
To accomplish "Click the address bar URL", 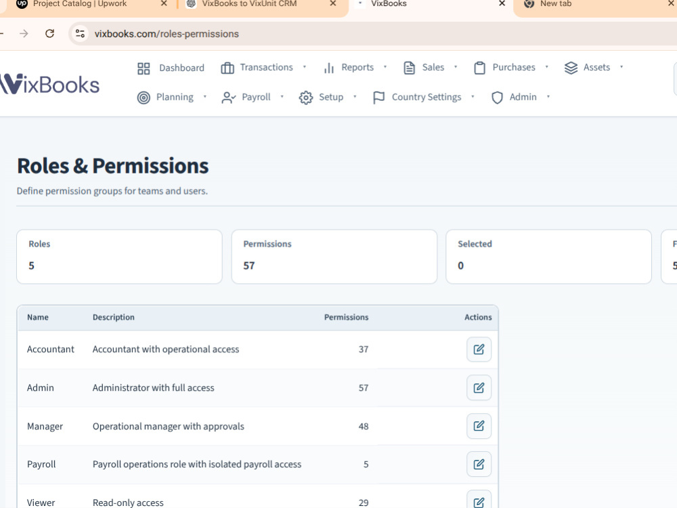I will pyautogui.click(x=167, y=34).
